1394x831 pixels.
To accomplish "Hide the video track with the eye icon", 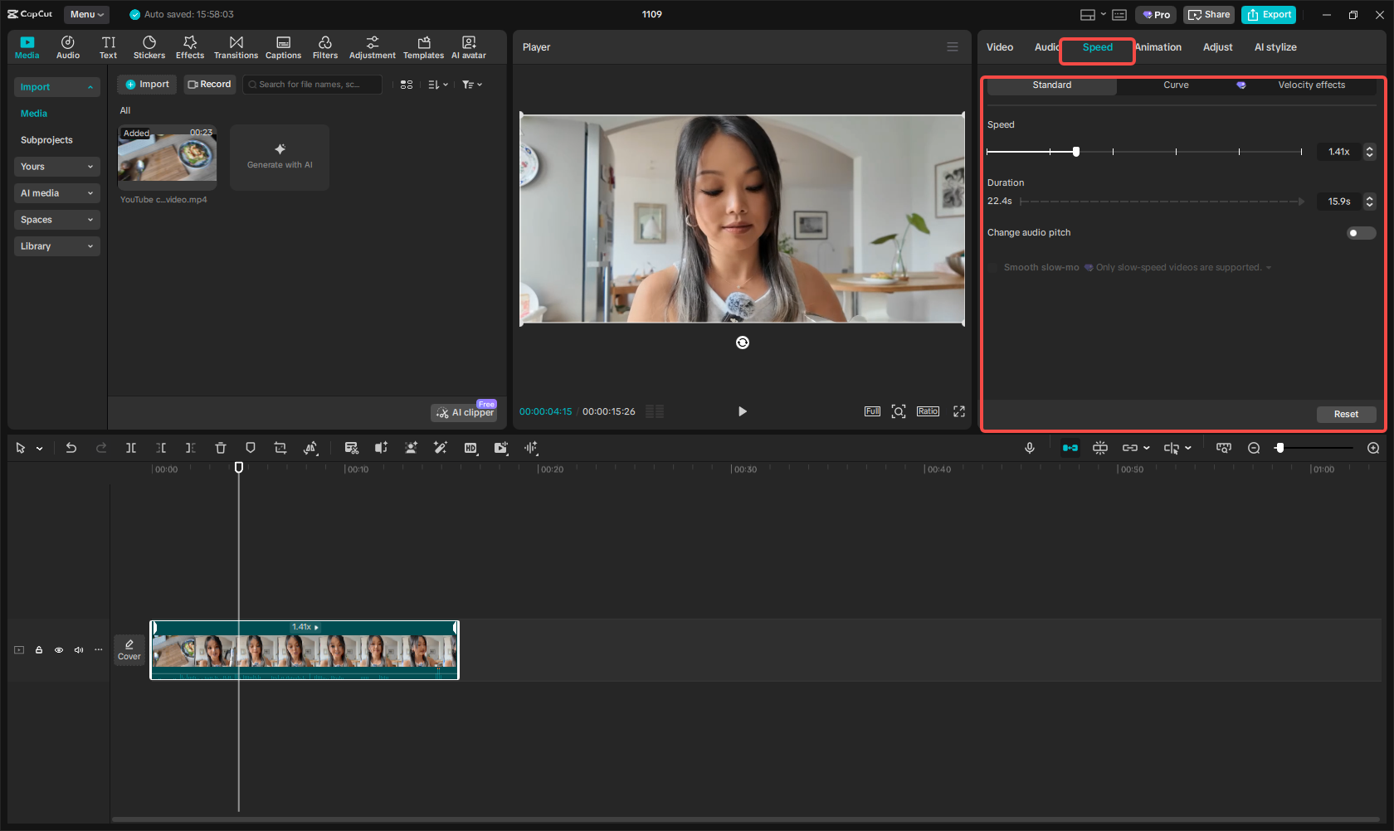I will pyautogui.click(x=58, y=650).
